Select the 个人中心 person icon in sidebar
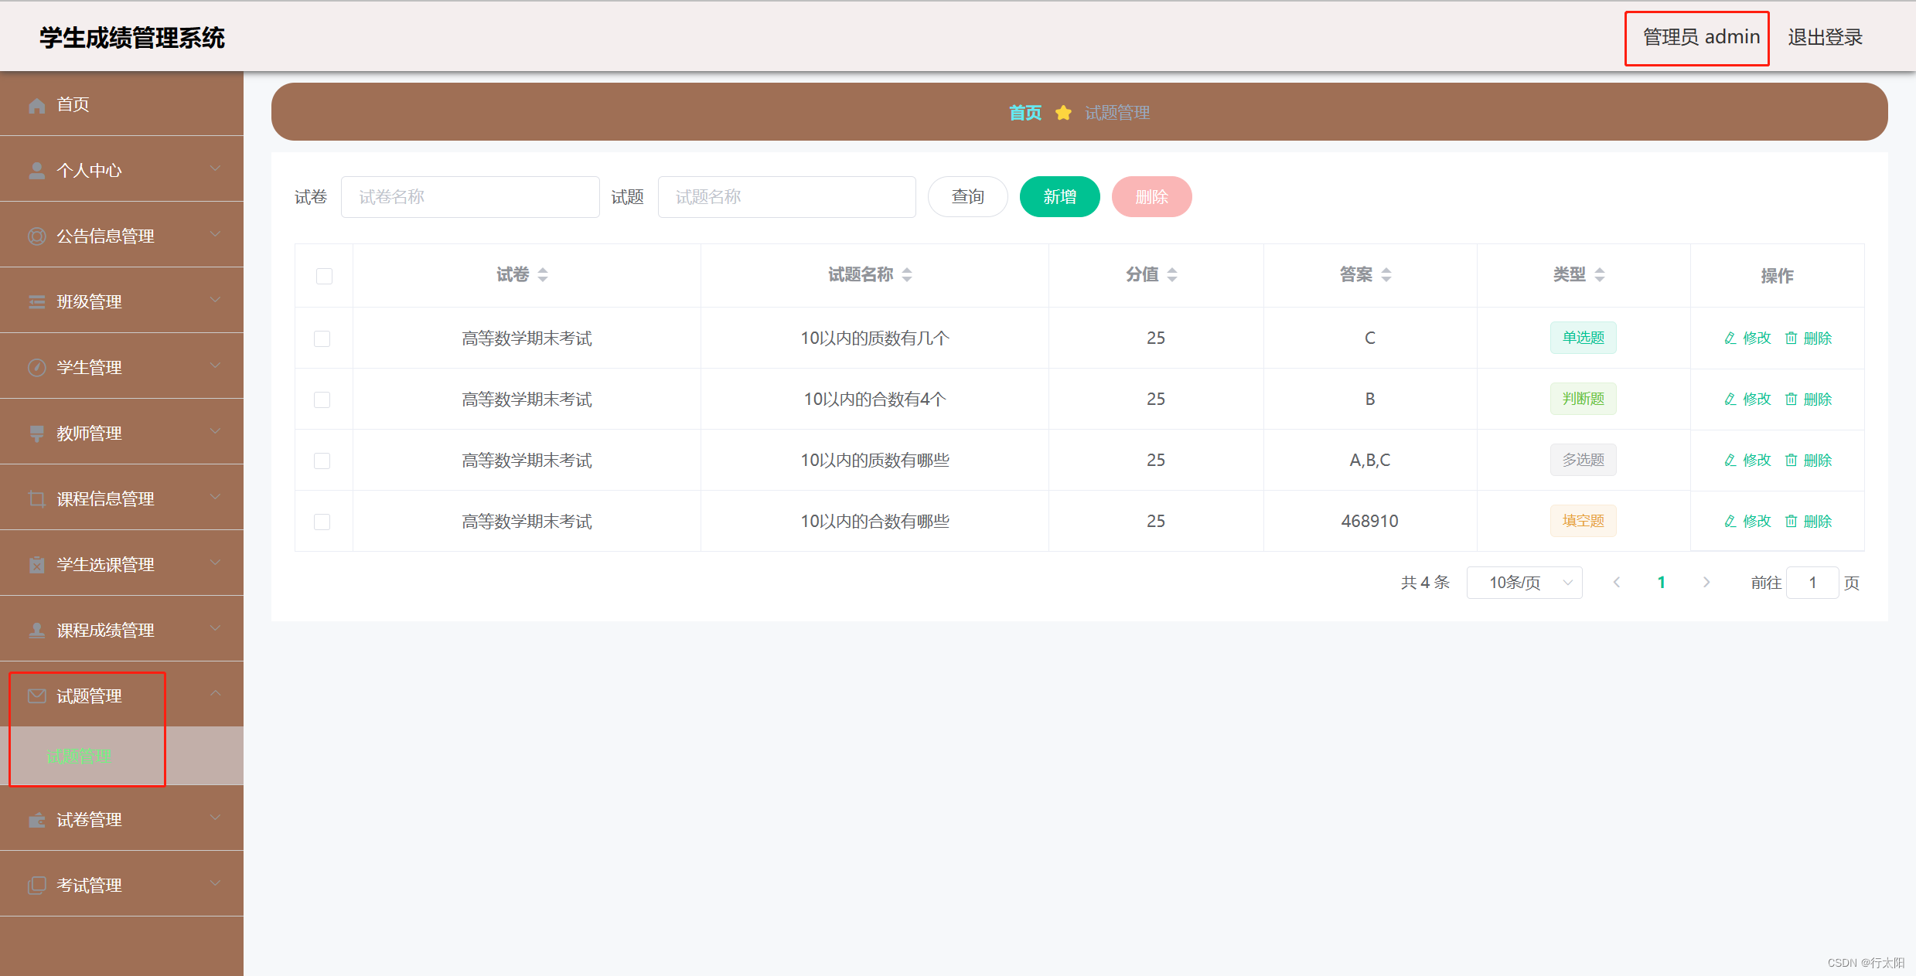Viewport: 1916px width, 976px height. point(36,169)
